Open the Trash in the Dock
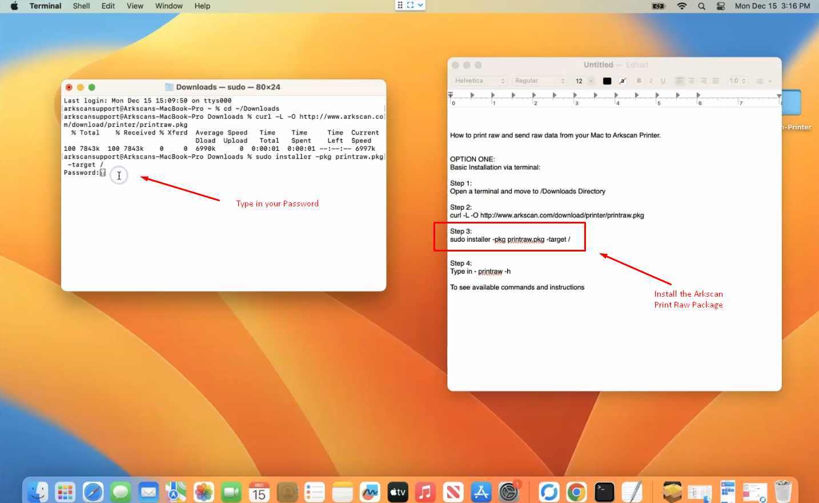Screen dimensions: 819x503 [x=783, y=492]
